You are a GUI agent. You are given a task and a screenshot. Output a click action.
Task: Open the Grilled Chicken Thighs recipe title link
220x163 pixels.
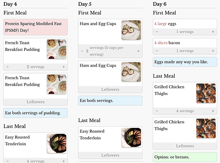(169, 90)
